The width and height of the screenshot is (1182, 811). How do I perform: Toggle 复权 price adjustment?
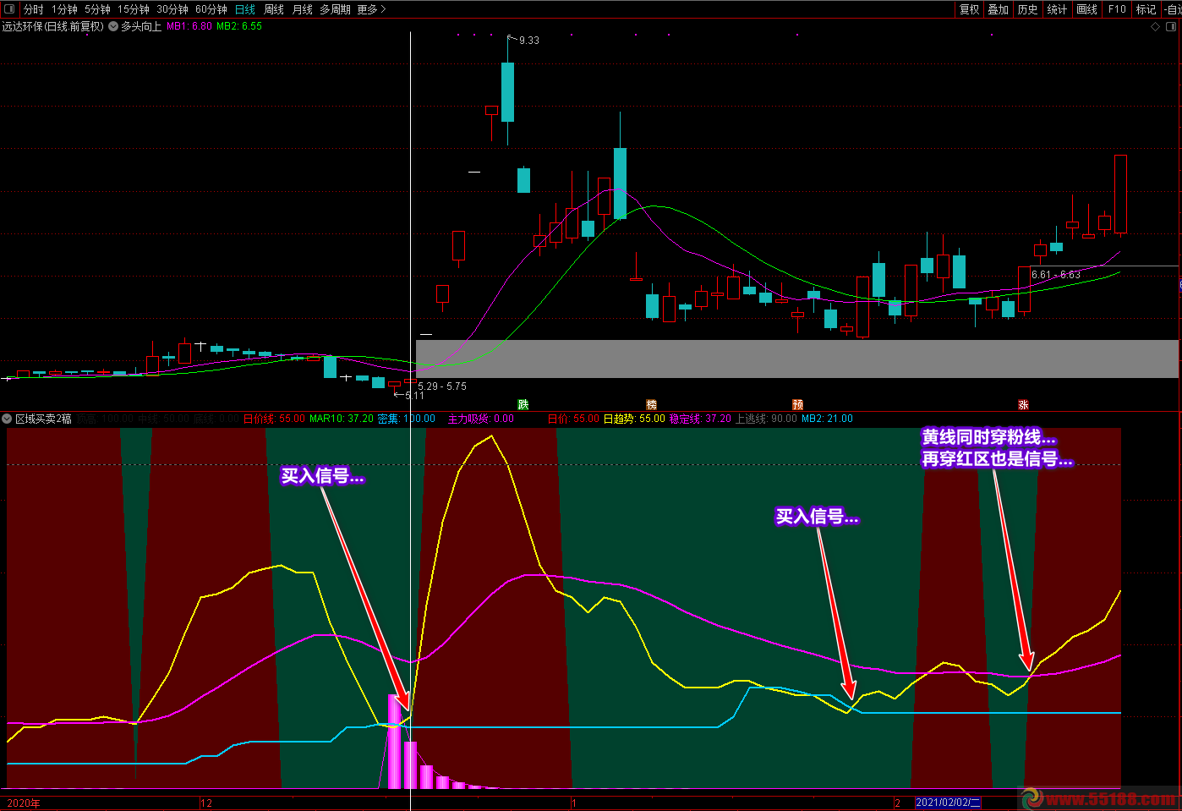[x=969, y=9]
